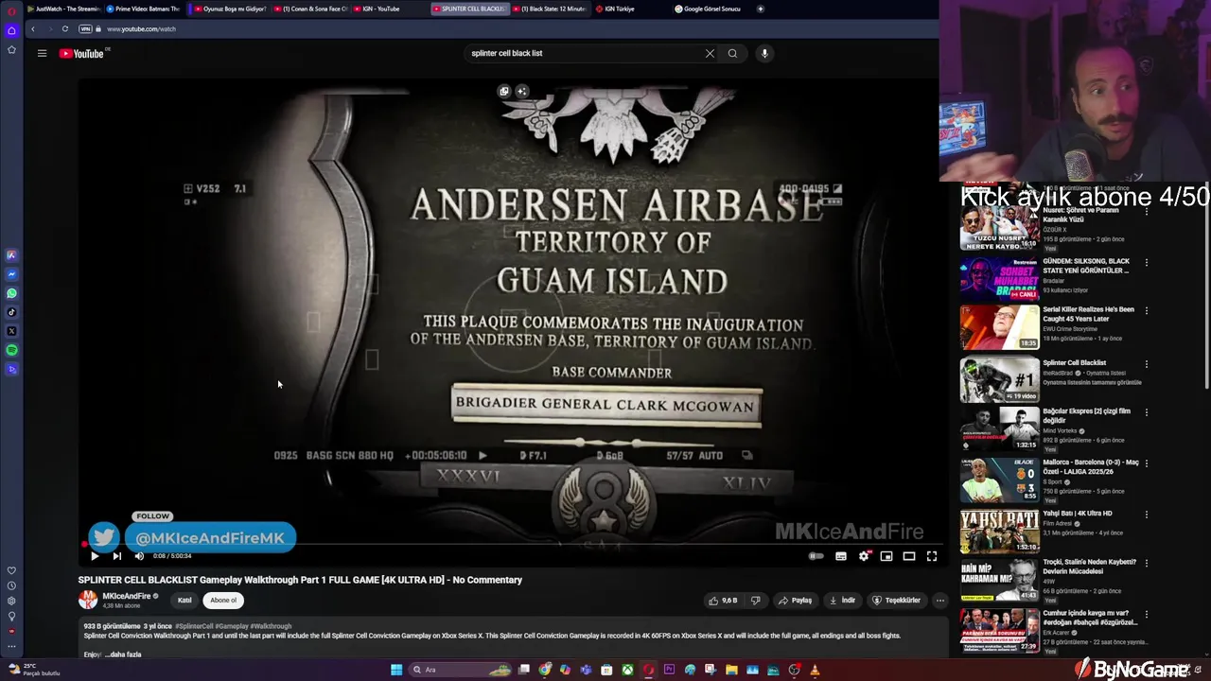Dislike the video
This screenshot has height=681, width=1211.
[x=755, y=600]
